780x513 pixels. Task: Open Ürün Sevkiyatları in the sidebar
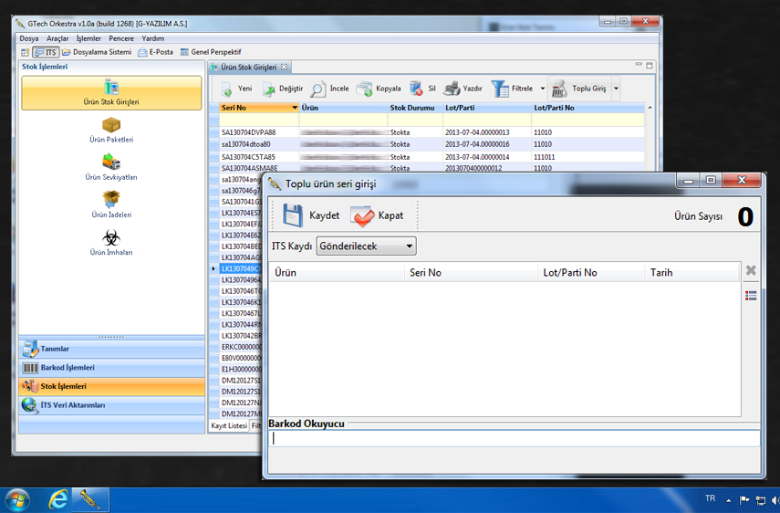tap(111, 167)
